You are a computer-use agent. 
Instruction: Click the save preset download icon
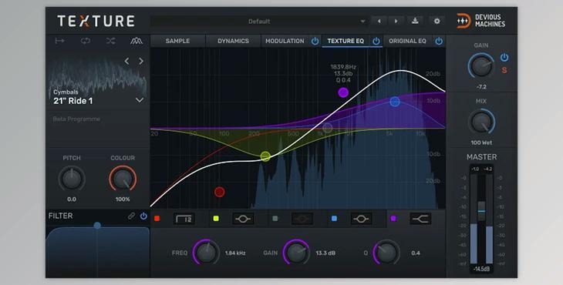coord(415,21)
